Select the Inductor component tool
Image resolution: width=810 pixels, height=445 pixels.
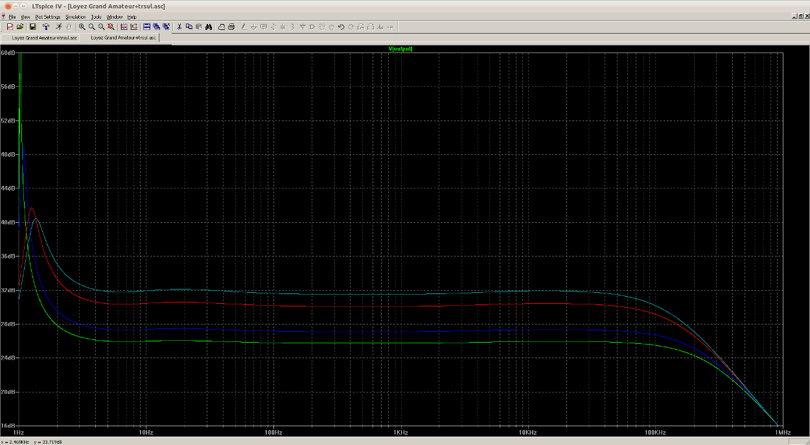coord(293,27)
